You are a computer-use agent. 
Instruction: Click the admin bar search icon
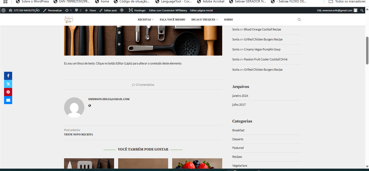click(362, 11)
